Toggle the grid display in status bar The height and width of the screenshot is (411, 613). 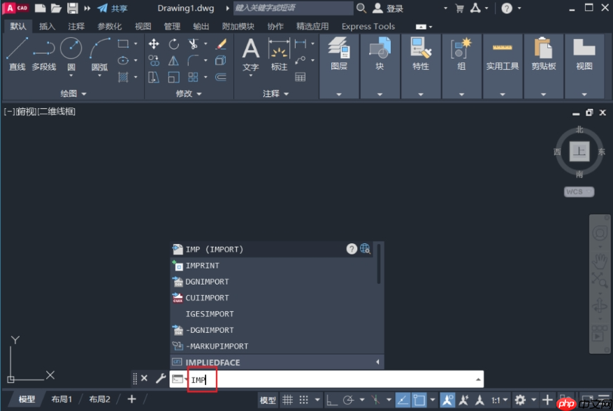click(x=288, y=400)
